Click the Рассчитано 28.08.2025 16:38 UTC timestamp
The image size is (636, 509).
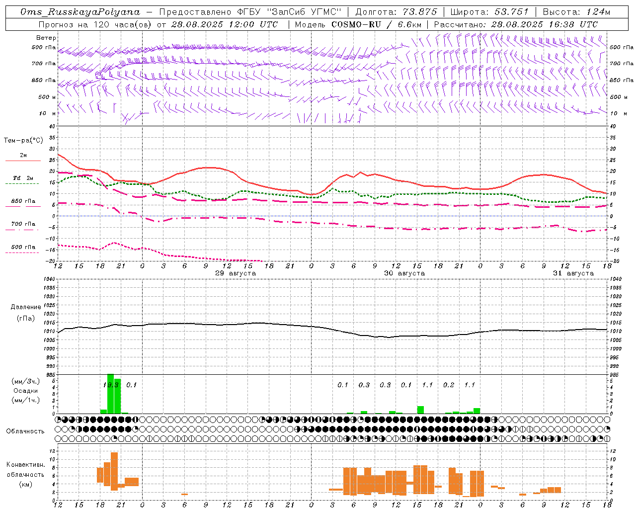point(516,24)
